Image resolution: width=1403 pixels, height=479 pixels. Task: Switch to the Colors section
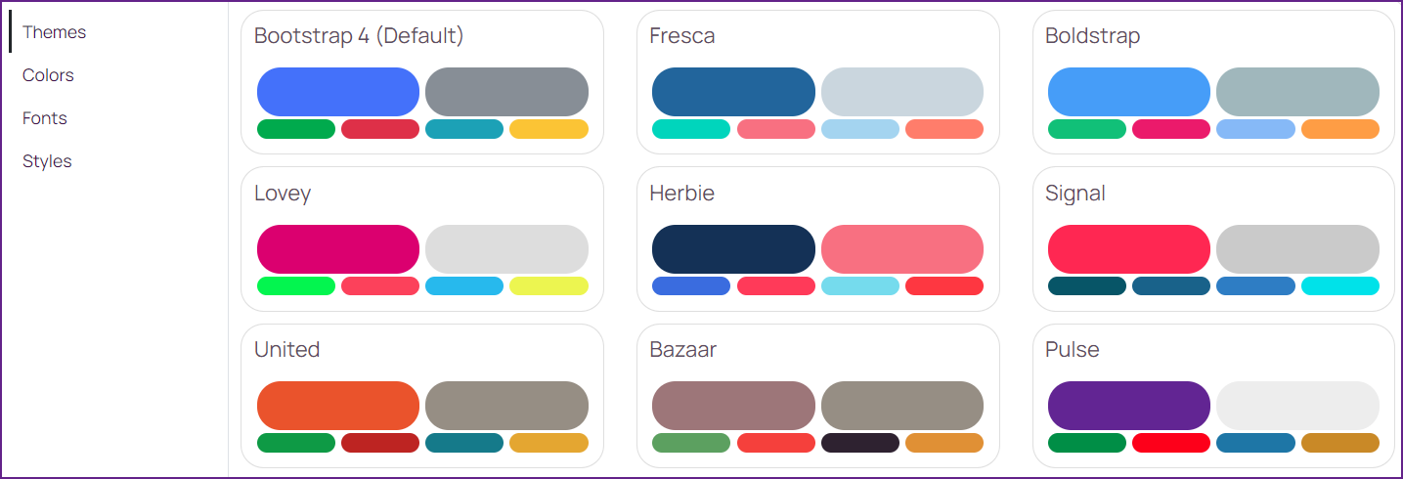pyautogui.click(x=49, y=75)
